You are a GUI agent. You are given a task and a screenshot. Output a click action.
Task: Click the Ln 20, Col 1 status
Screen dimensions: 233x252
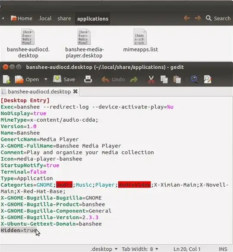click(x=187, y=249)
